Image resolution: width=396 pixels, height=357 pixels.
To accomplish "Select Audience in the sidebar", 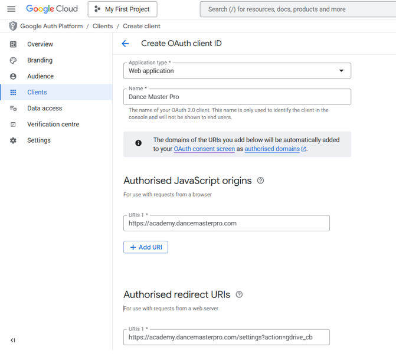I will click(x=40, y=76).
